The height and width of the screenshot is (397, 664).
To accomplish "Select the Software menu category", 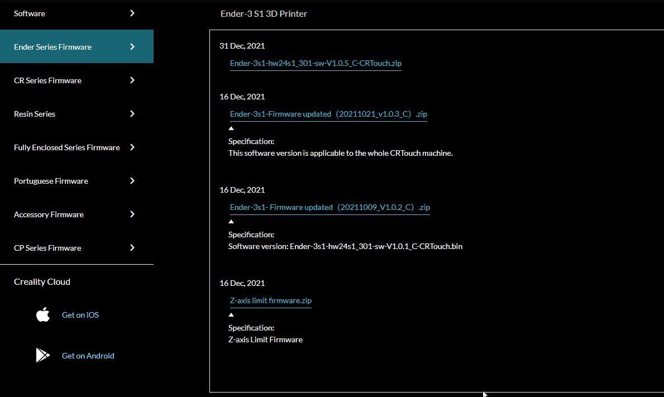I will (77, 13).
